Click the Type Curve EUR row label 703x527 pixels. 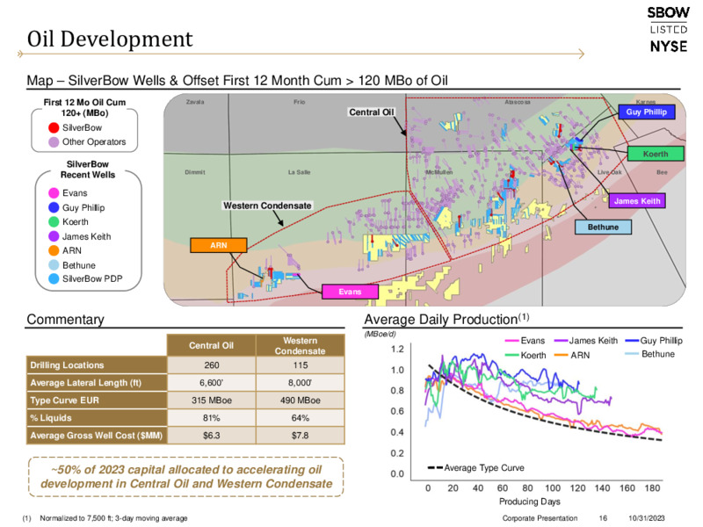pyautogui.click(x=97, y=401)
